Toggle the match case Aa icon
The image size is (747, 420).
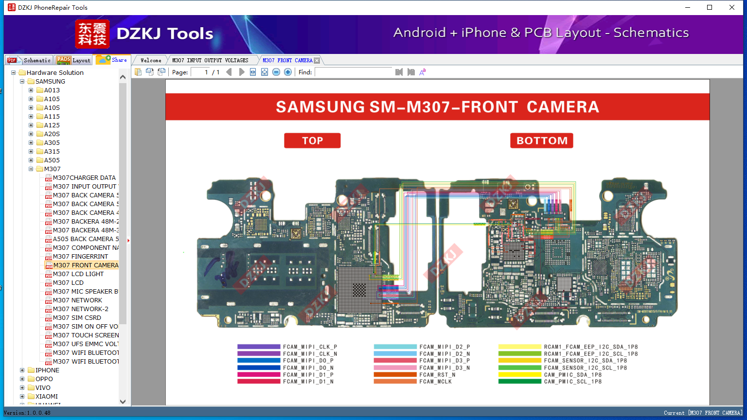[423, 72]
